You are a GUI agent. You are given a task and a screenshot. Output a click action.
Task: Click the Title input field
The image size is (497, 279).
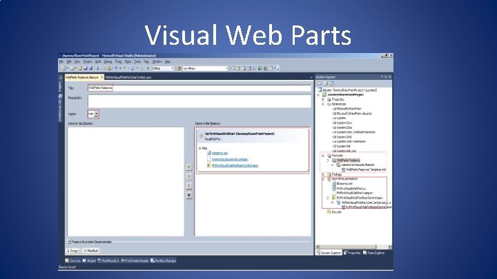point(199,88)
